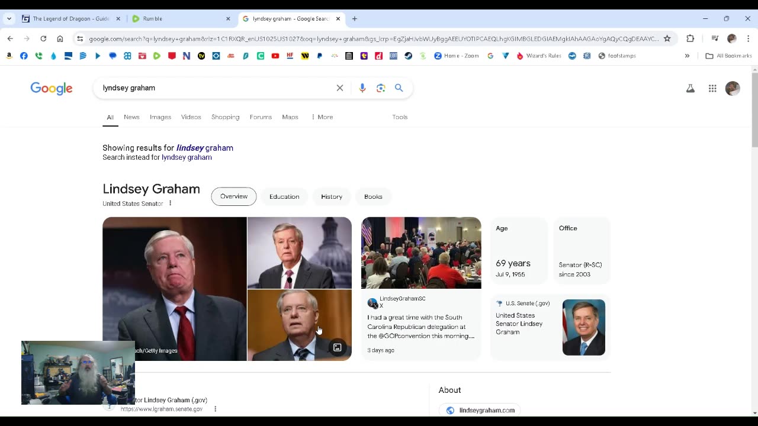Image resolution: width=758 pixels, height=426 pixels.
Task: Open the EBT bookmark icon
Action: coord(393,56)
